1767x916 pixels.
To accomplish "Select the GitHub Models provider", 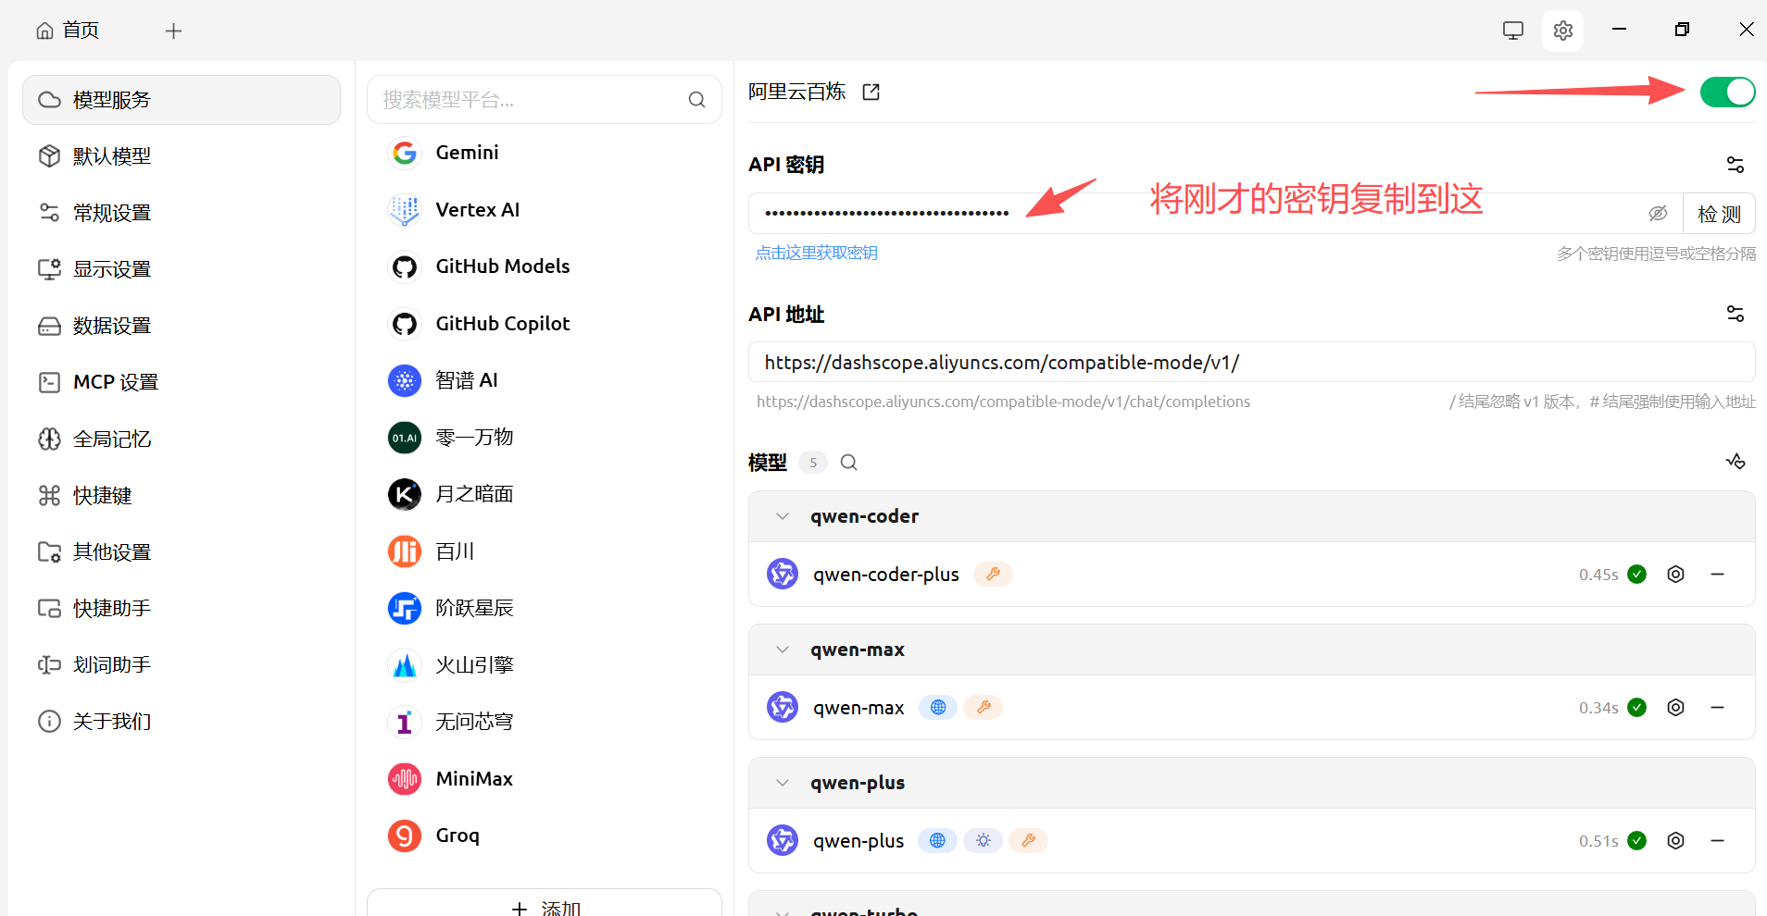I will 545,266.
